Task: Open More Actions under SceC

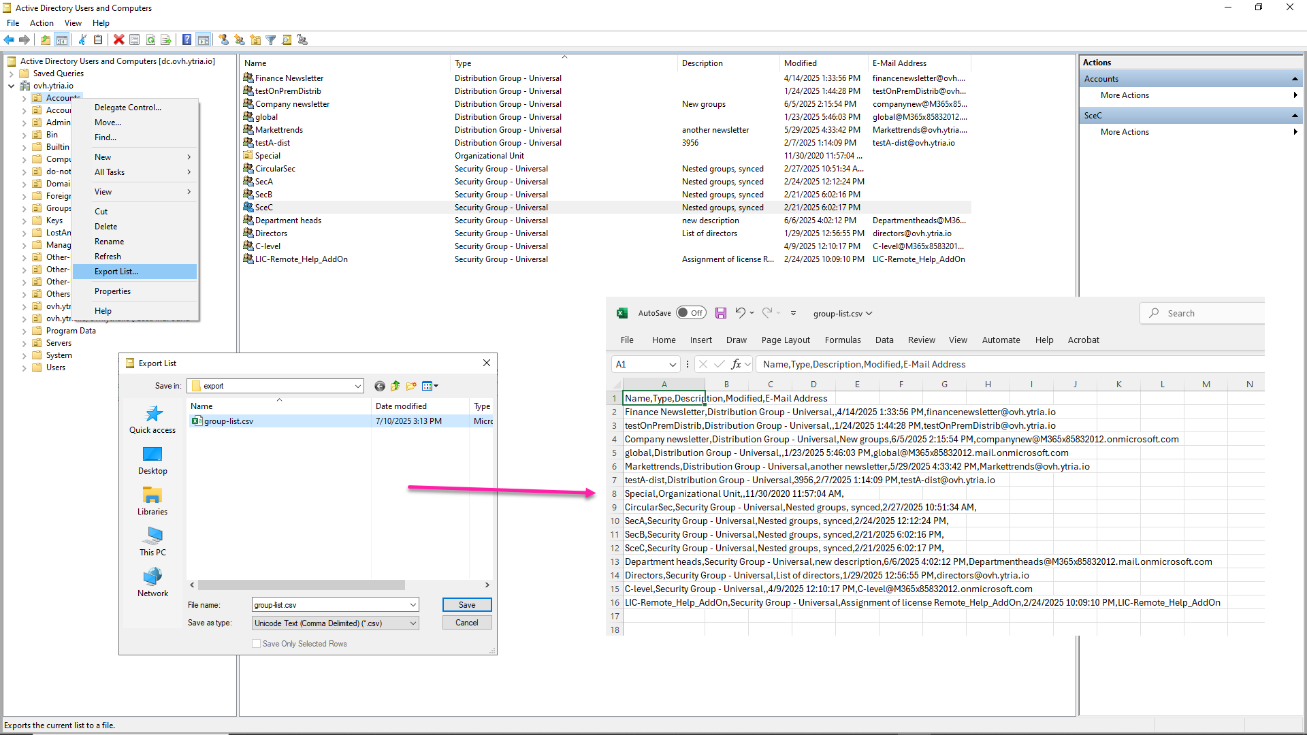Action: 1191,132
